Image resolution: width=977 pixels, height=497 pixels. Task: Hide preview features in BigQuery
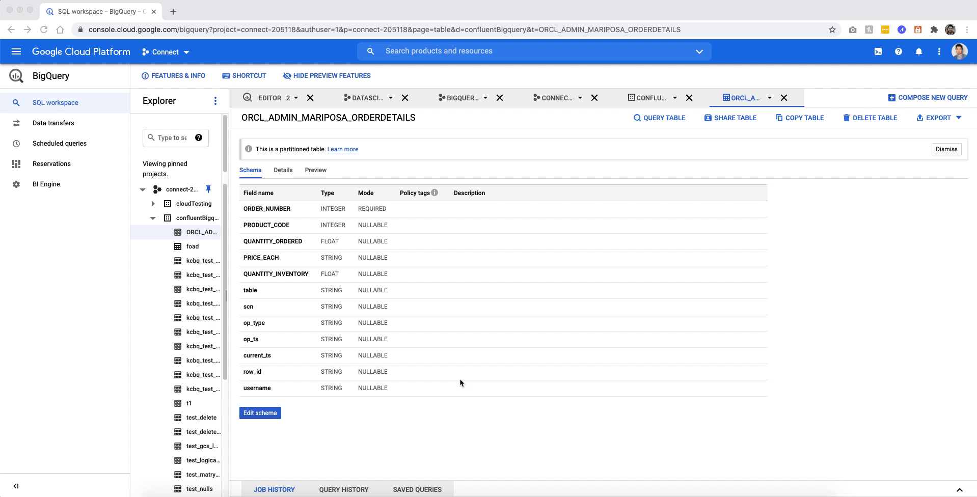[327, 75]
